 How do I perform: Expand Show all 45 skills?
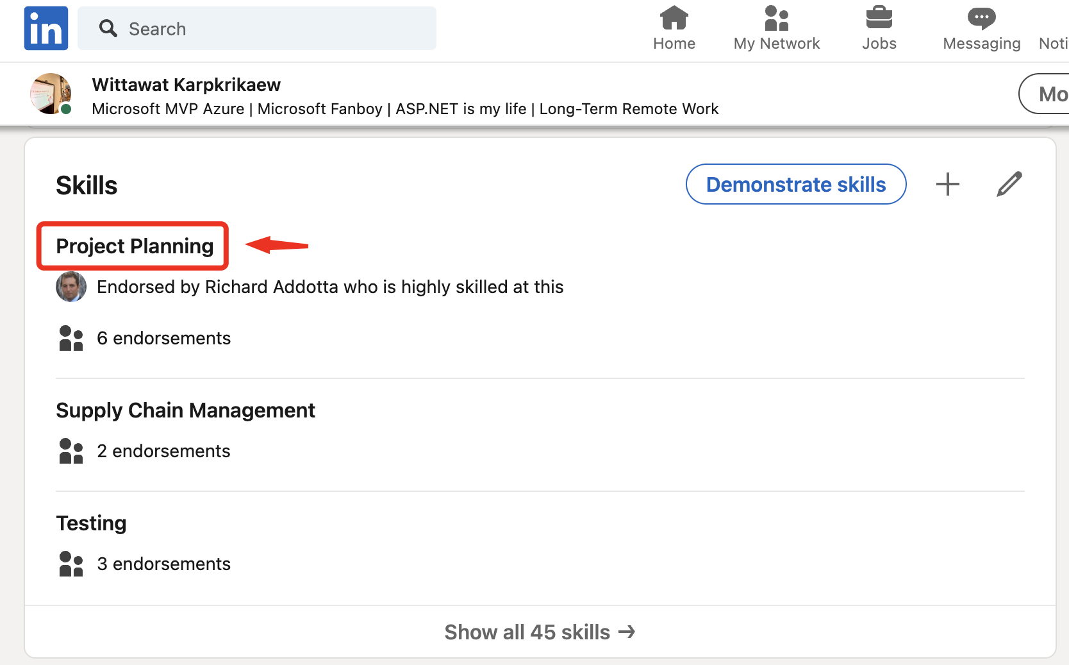point(540,632)
